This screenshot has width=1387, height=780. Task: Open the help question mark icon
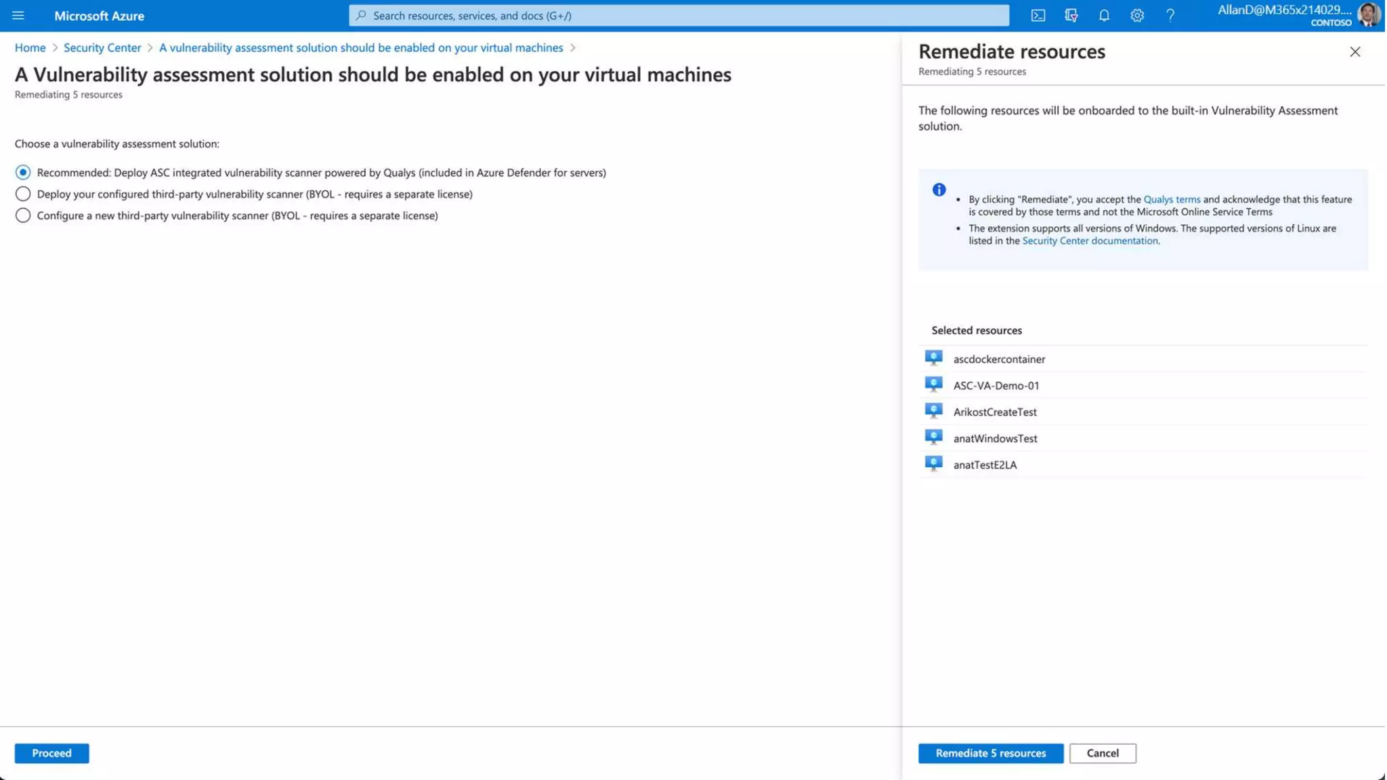1170,16
